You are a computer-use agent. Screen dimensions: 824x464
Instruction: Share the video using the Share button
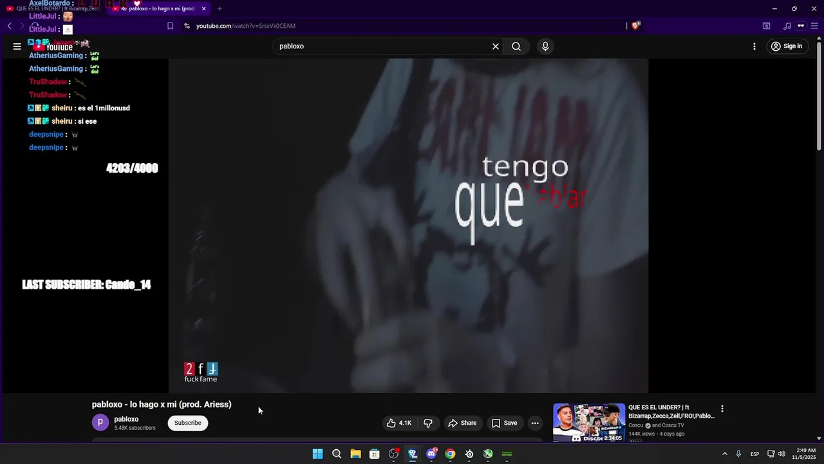[462, 423]
